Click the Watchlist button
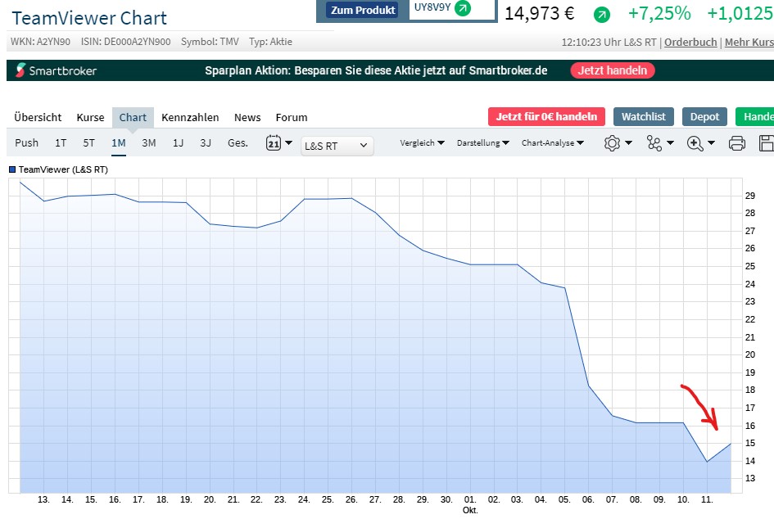Screen dimensions: 774x519 click(643, 117)
